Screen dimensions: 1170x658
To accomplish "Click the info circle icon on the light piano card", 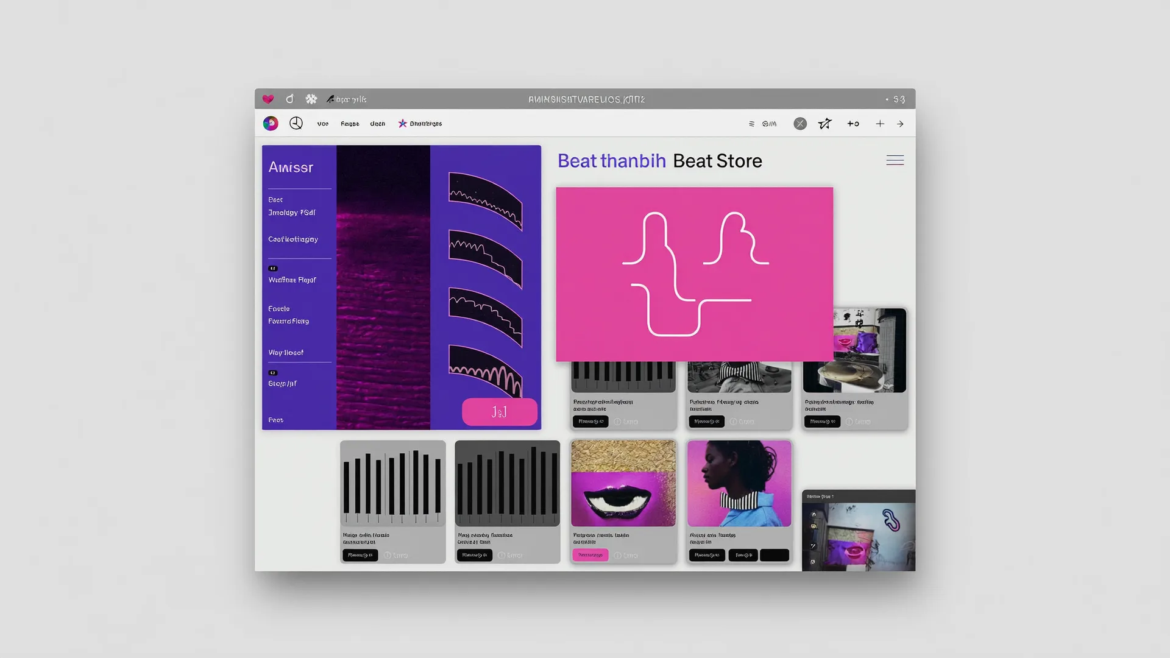I will pos(388,556).
